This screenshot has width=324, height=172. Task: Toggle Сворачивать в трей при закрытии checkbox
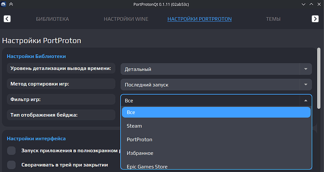pyautogui.click(x=11, y=165)
